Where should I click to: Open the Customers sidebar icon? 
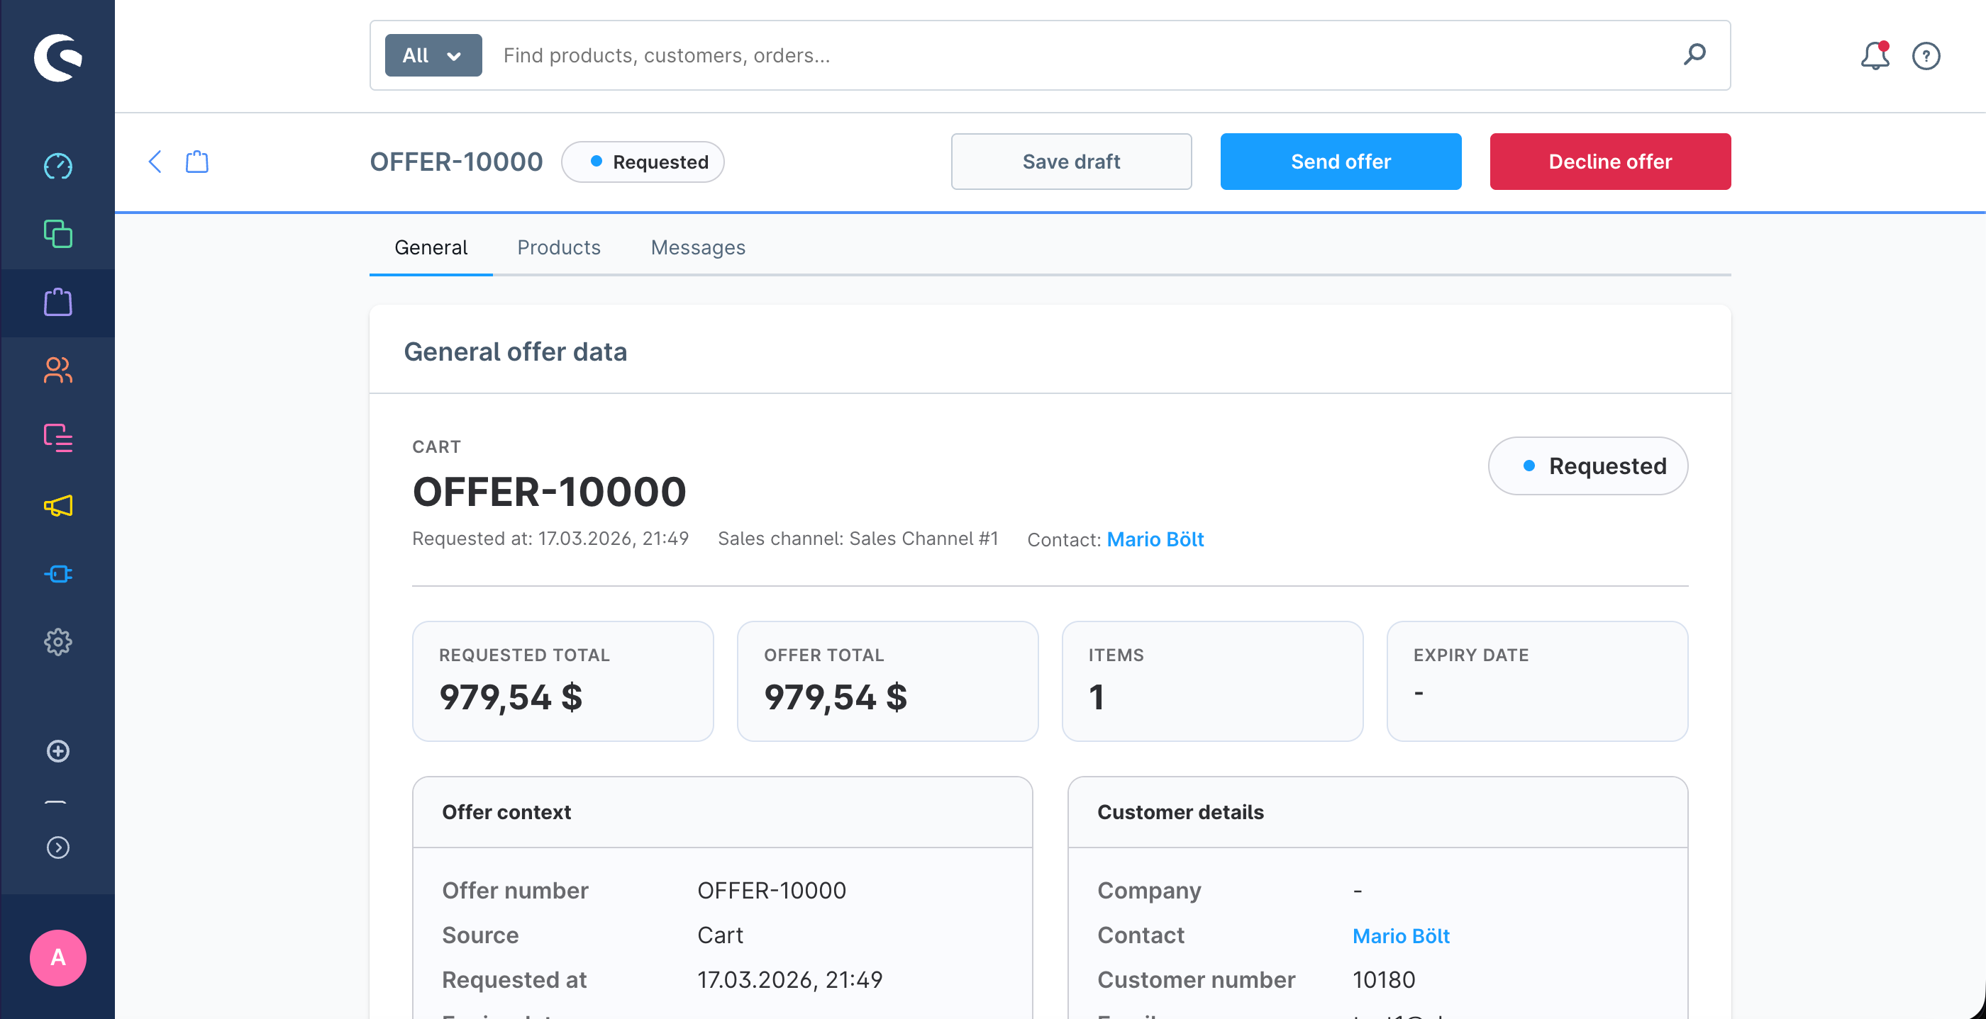[58, 371]
